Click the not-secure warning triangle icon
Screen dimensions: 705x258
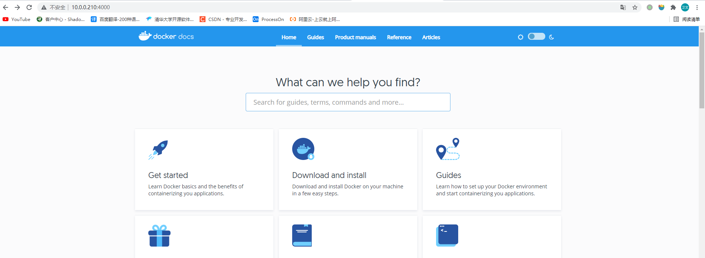click(44, 7)
